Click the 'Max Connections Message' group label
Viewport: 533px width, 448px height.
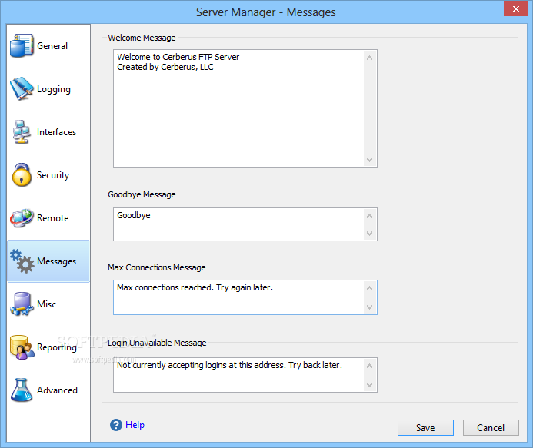[x=157, y=267]
